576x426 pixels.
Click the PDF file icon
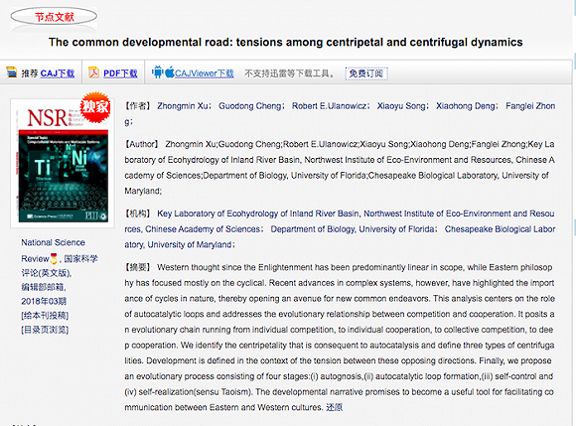coord(93,72)
